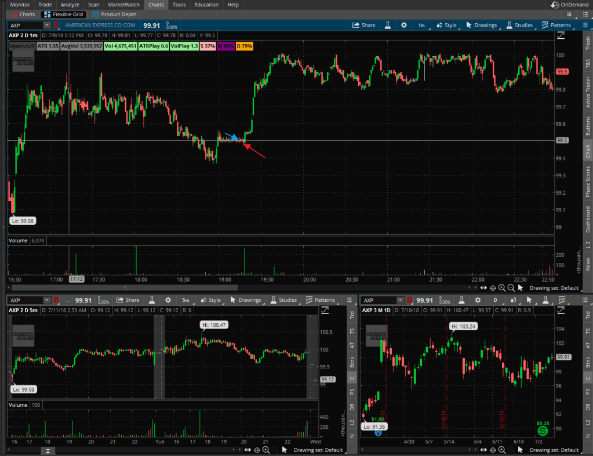Toggle the Active Trader side panel
The width and height of the screenshot is (593, 456).
tap(588, 92)
